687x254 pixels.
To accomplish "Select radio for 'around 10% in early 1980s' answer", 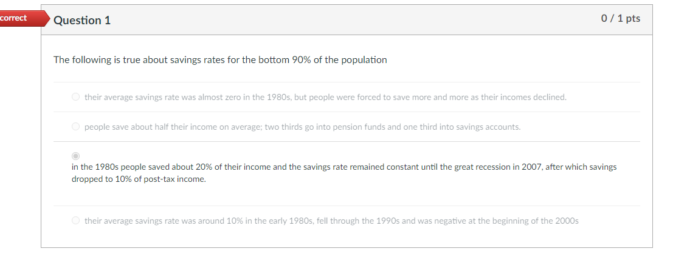I will click(75, 221).
